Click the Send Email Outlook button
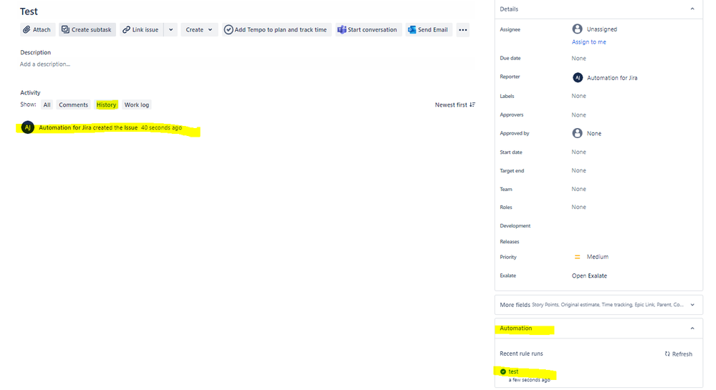The image size is (716, 390). [x=429, y=29]
